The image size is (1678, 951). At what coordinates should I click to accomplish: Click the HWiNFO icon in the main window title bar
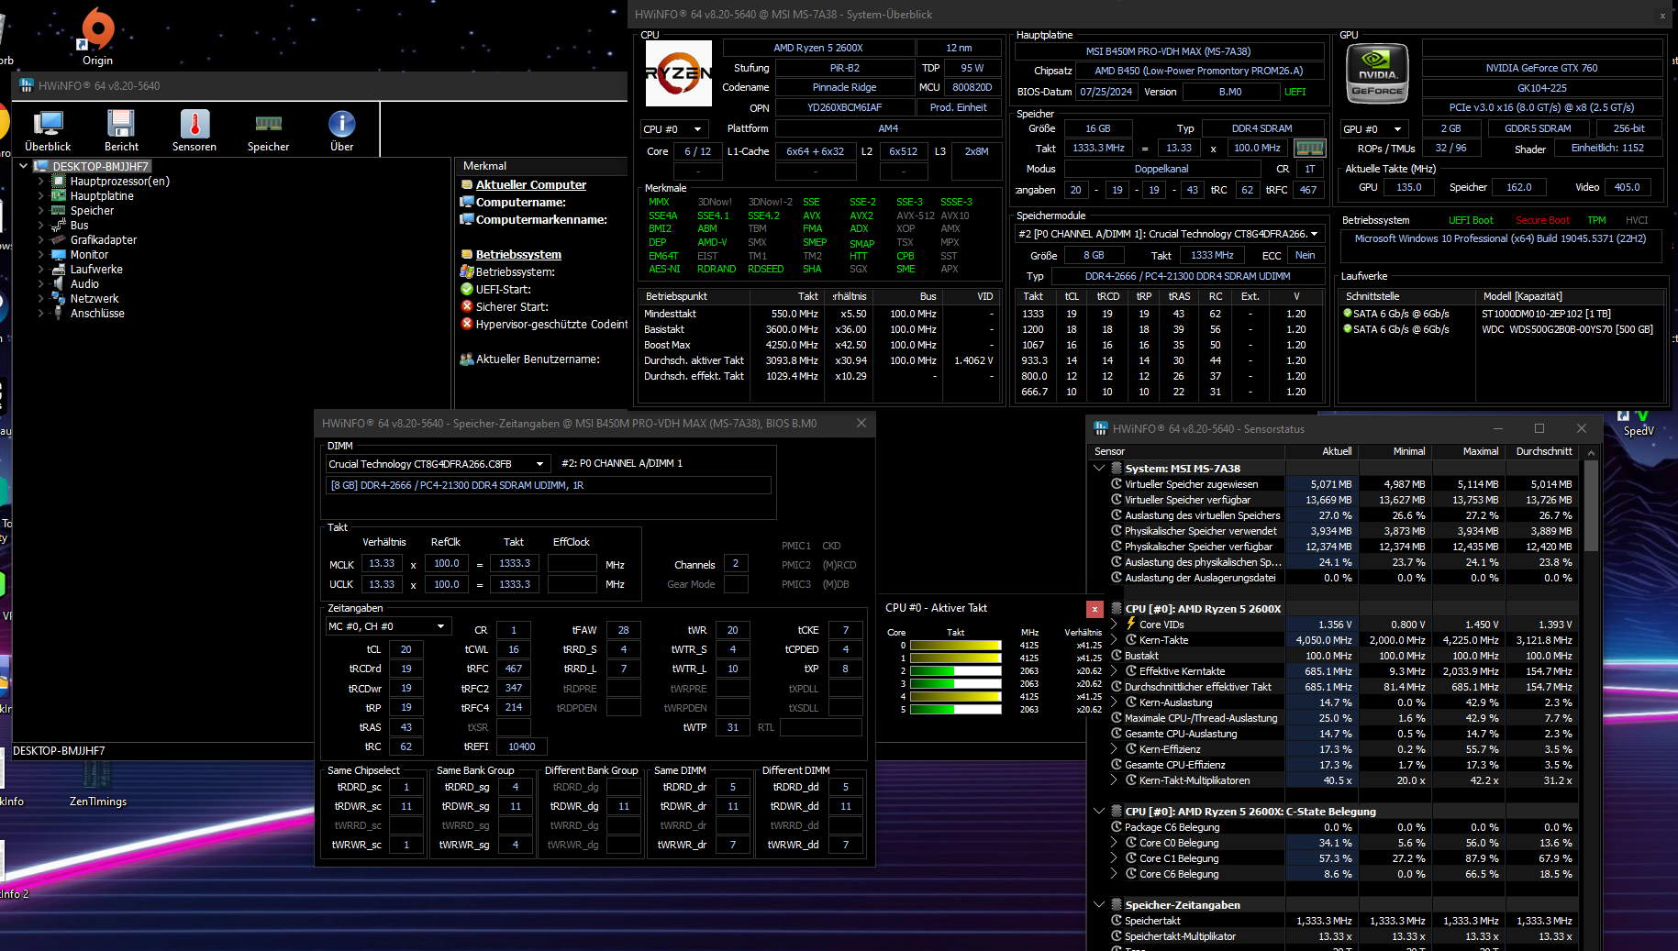(27, 85)
